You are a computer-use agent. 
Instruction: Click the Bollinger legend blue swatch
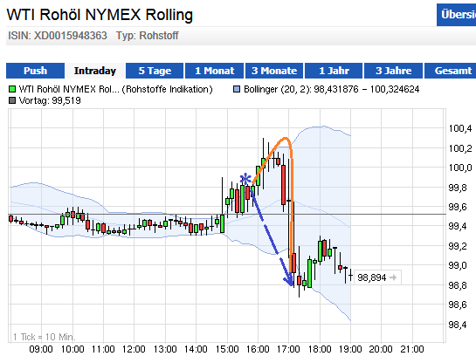click(237, 89)
